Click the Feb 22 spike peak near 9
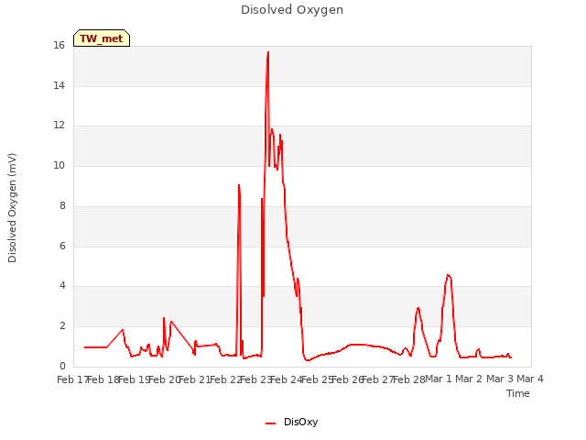Viewport: 586px width, 440px height. pos(239,185)
